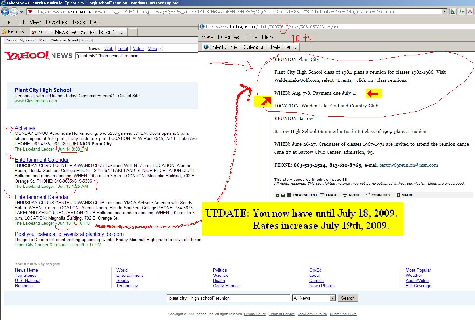Open the Mail link

pos(43,40)
